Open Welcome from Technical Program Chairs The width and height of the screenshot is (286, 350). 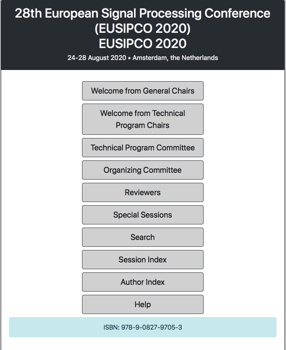(143, 119)
